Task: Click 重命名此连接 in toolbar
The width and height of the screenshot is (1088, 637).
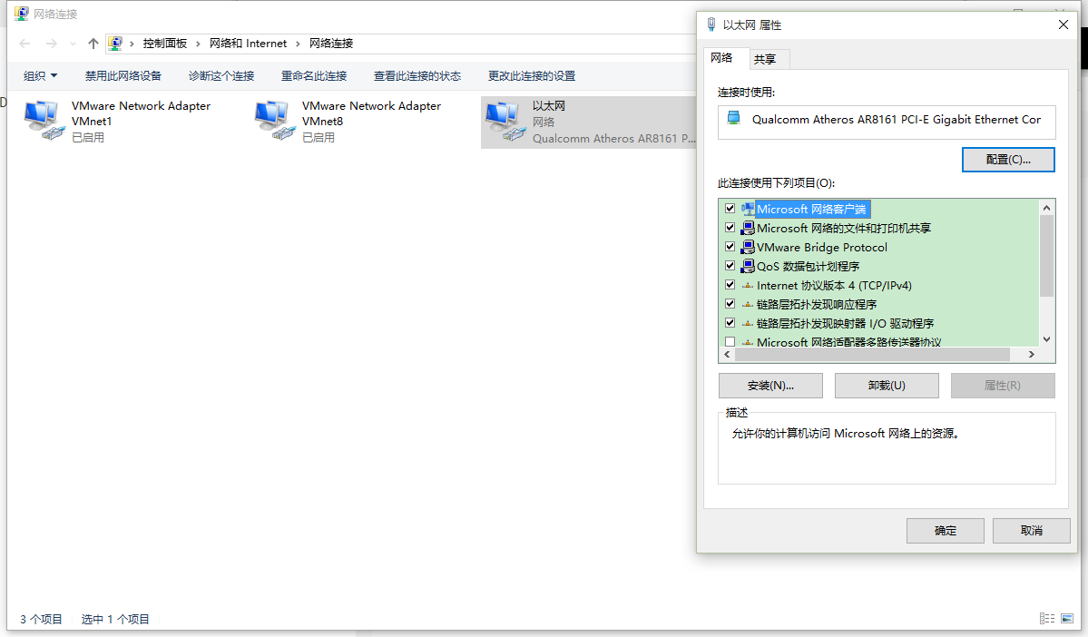Action: click(x=314, y=75)
